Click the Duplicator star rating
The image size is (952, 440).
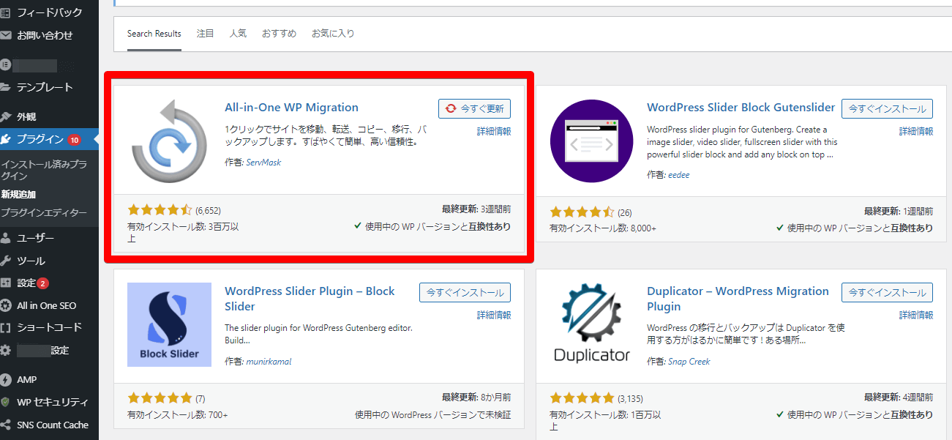[x=582, y=399]
